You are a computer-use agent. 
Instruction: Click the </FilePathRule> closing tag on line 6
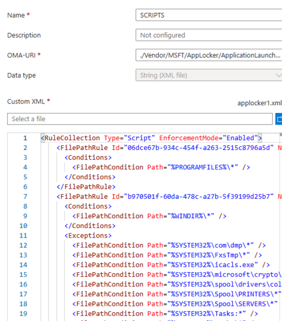click(x=86, y=187)
